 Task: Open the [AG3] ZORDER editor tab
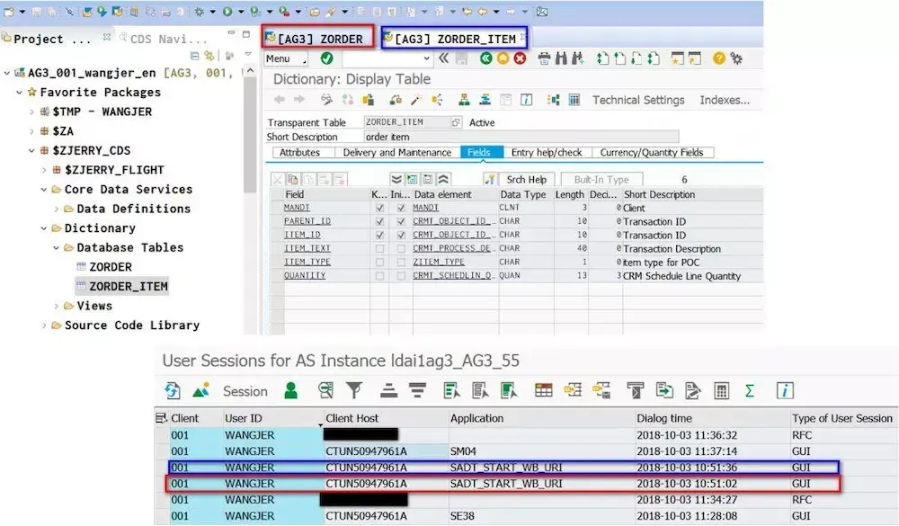point(316,38)
